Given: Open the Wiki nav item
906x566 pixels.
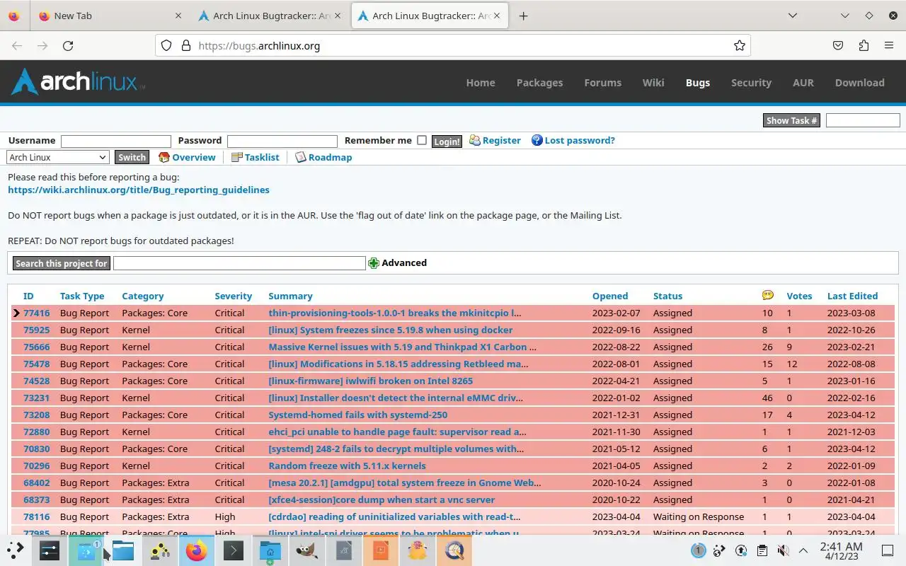Looking at the screenshot, I should coord(653,82).
